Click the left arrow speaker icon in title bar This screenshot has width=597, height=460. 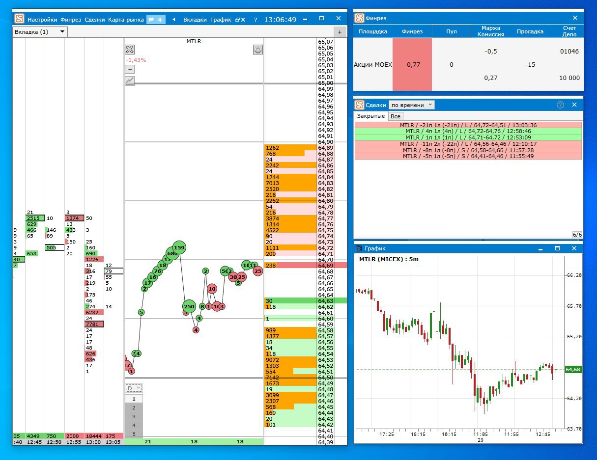point(174,20)
